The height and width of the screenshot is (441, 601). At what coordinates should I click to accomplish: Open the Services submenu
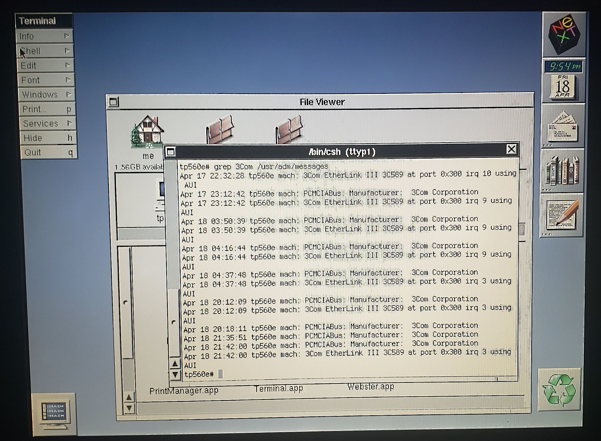tap(48, 124)
